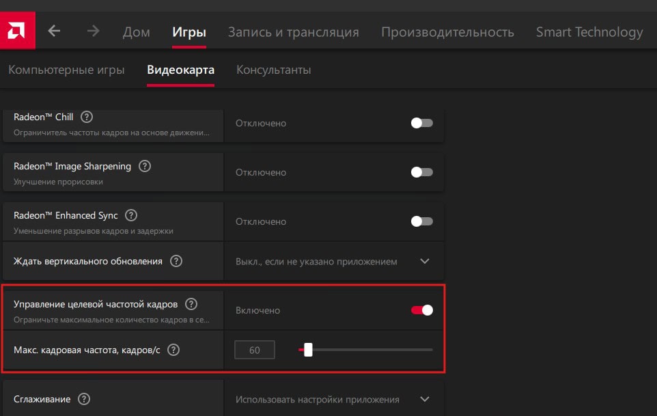Click the AMD logo icon
The image size is (657, 416).
point(17,31)
